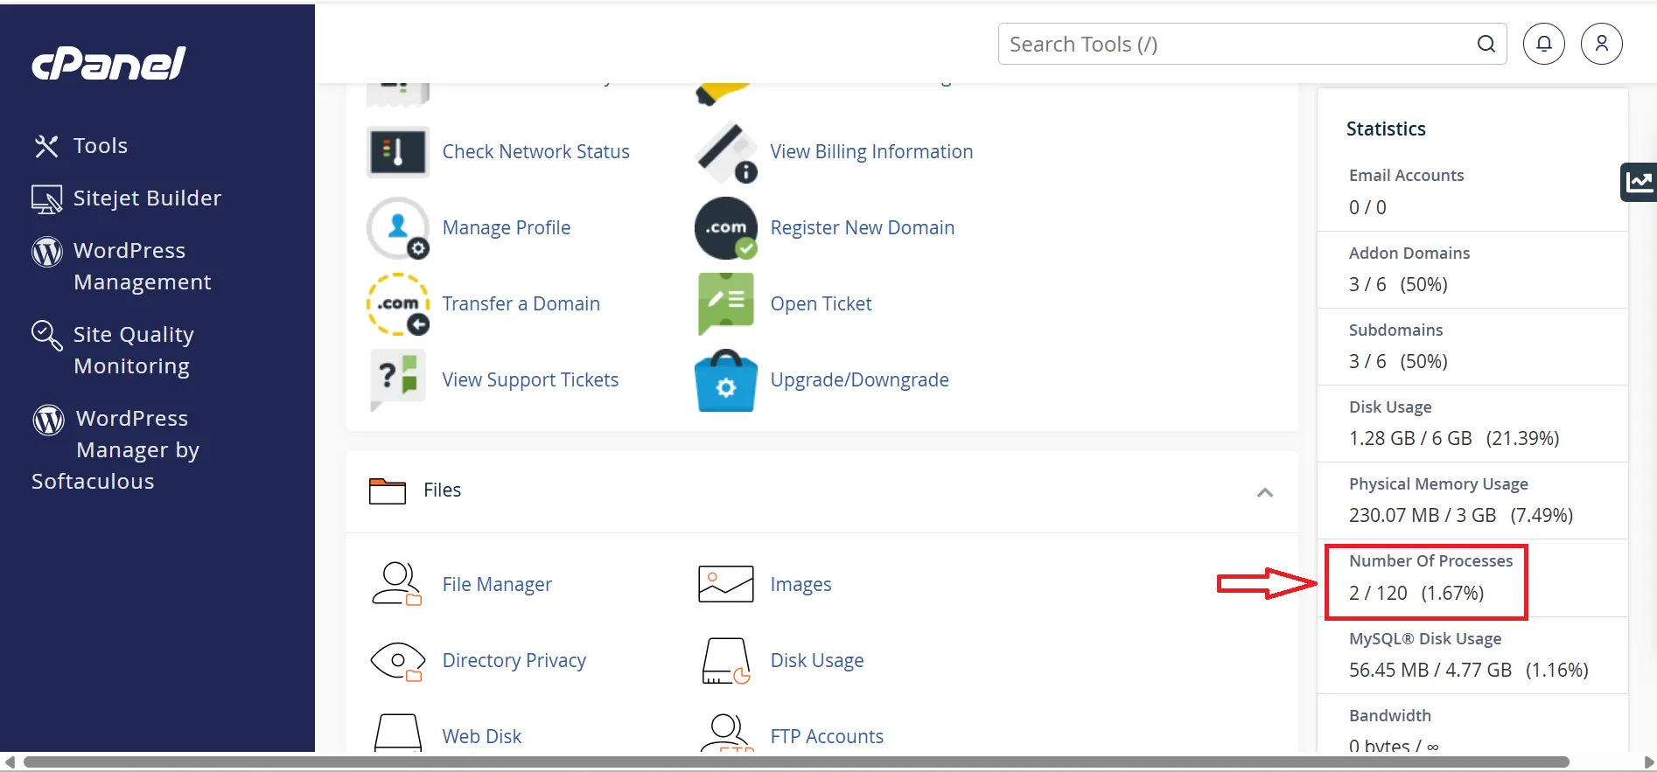This screenshot has height=772, width=1657.
Task: Click the Open Ticket link
Action: click(x=821, y=304)
